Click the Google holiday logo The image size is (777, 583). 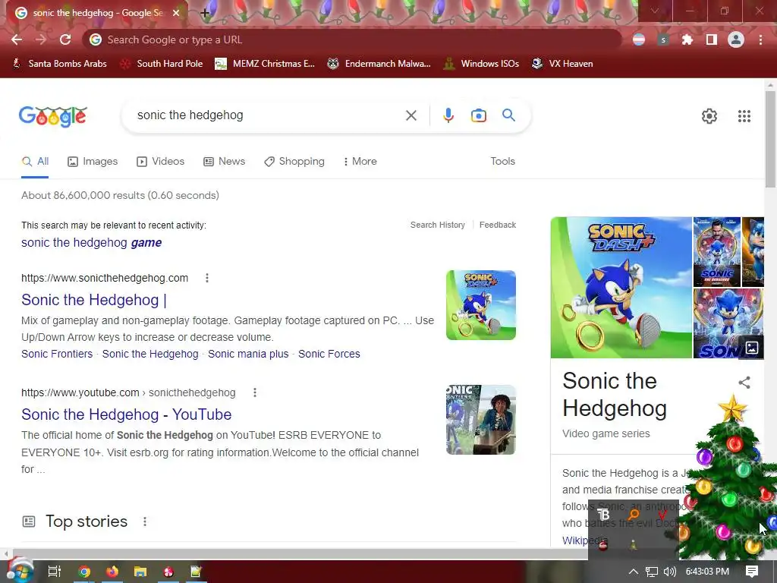[x=53, y=116]
